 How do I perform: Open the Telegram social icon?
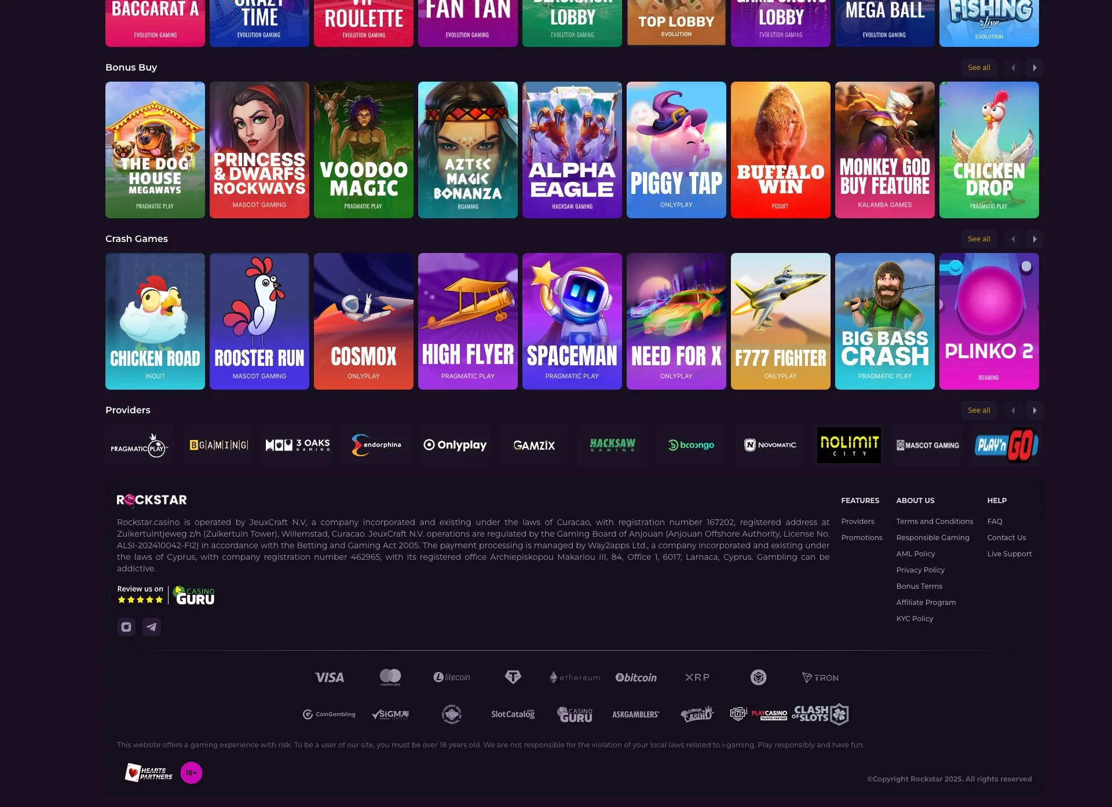click(x=152, y=627)
